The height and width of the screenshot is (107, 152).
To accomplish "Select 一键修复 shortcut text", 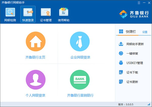I will click(x=132, y=53).
